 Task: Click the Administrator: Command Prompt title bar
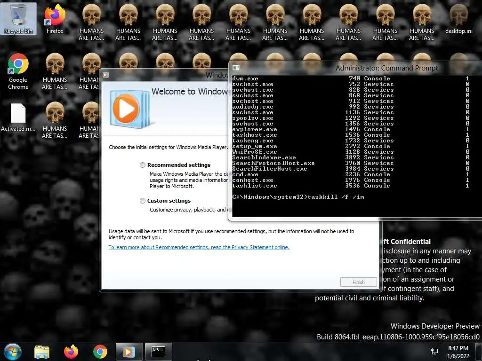(386, 68)
